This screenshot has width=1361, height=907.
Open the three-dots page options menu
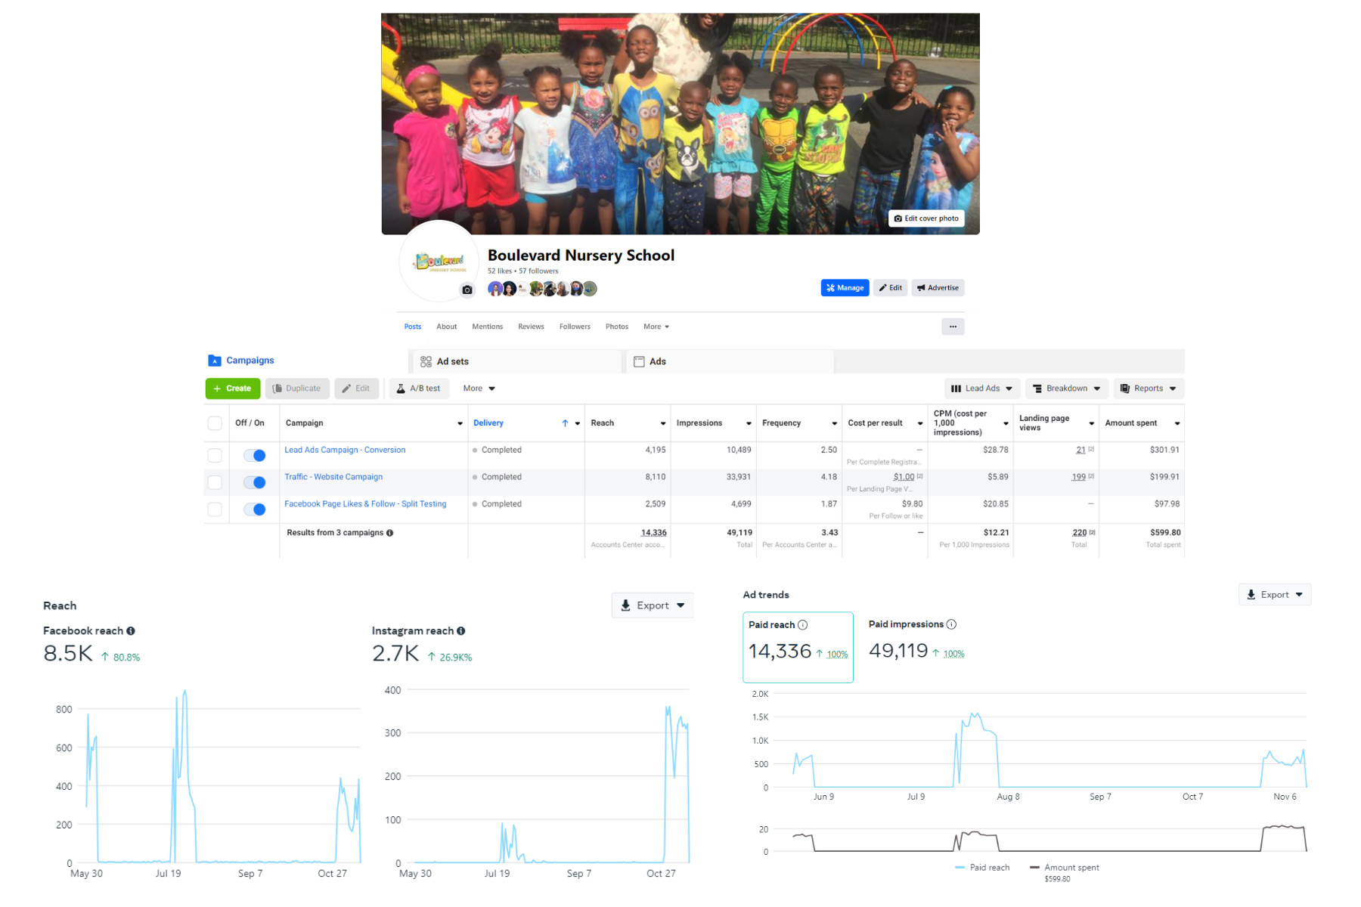tap(953, 327)
